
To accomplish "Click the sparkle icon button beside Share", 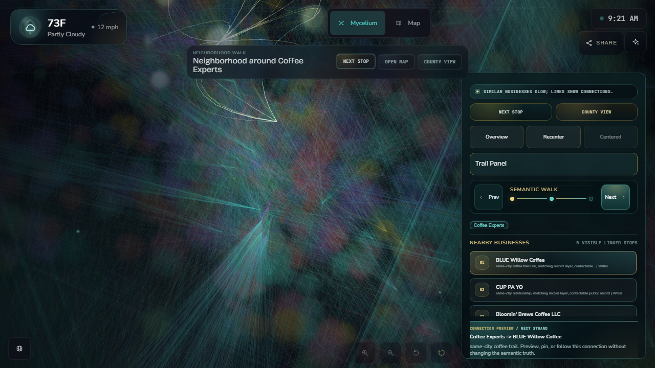I will (x=636, y=42).
